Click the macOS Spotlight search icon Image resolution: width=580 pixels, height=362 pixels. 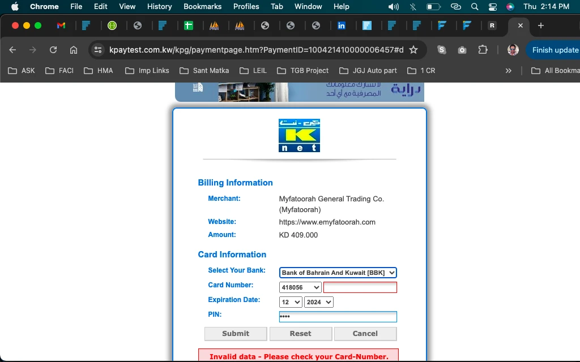475,7
